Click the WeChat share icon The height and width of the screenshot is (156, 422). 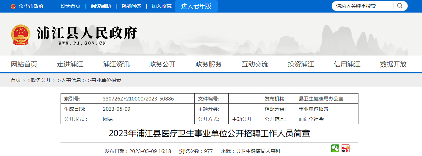(335, 149)
